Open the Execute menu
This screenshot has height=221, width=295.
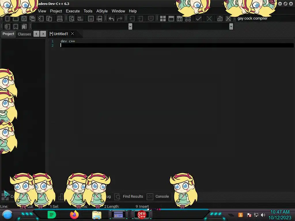click(73, 11)
